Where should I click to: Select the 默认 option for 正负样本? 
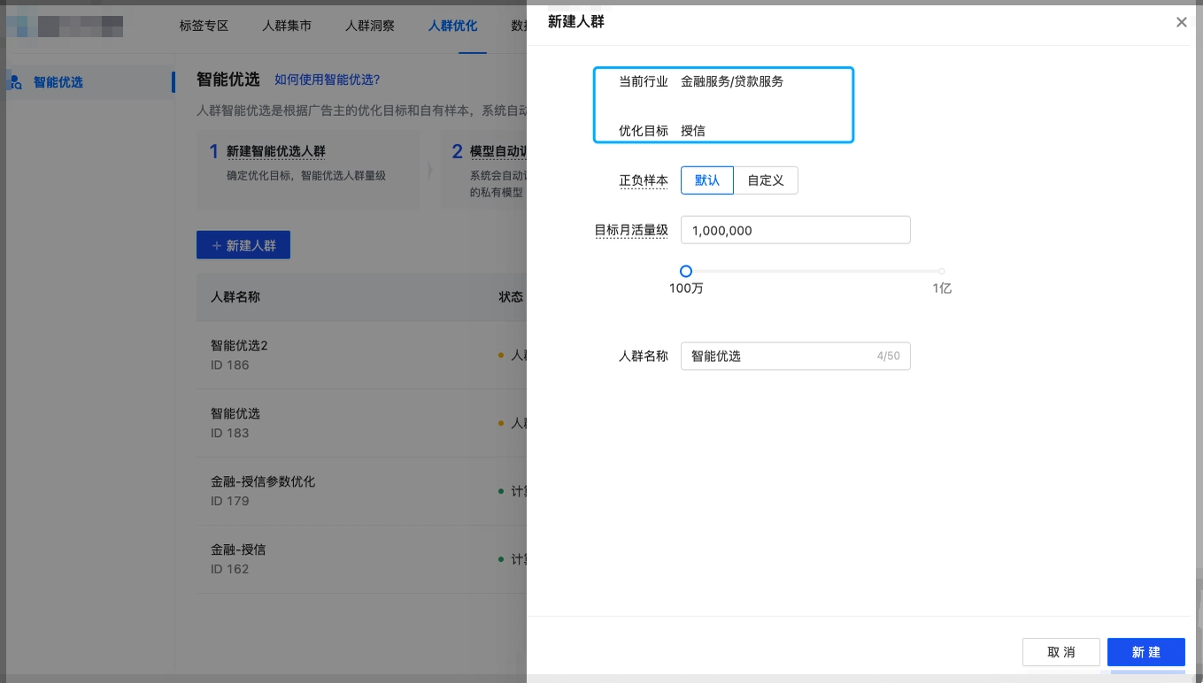[x=706, y=180]
